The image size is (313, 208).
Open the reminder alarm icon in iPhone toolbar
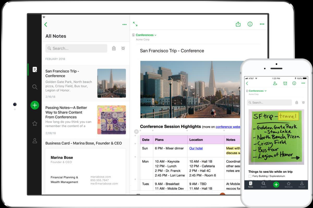(x=285, y=83)
